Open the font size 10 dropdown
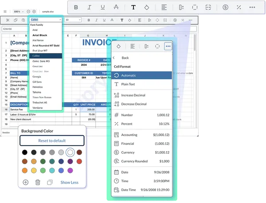 (73, 20)
